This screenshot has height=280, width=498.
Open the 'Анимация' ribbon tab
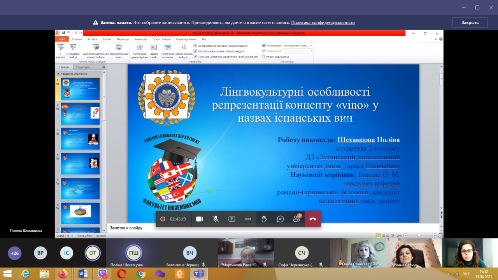(141, 39)
